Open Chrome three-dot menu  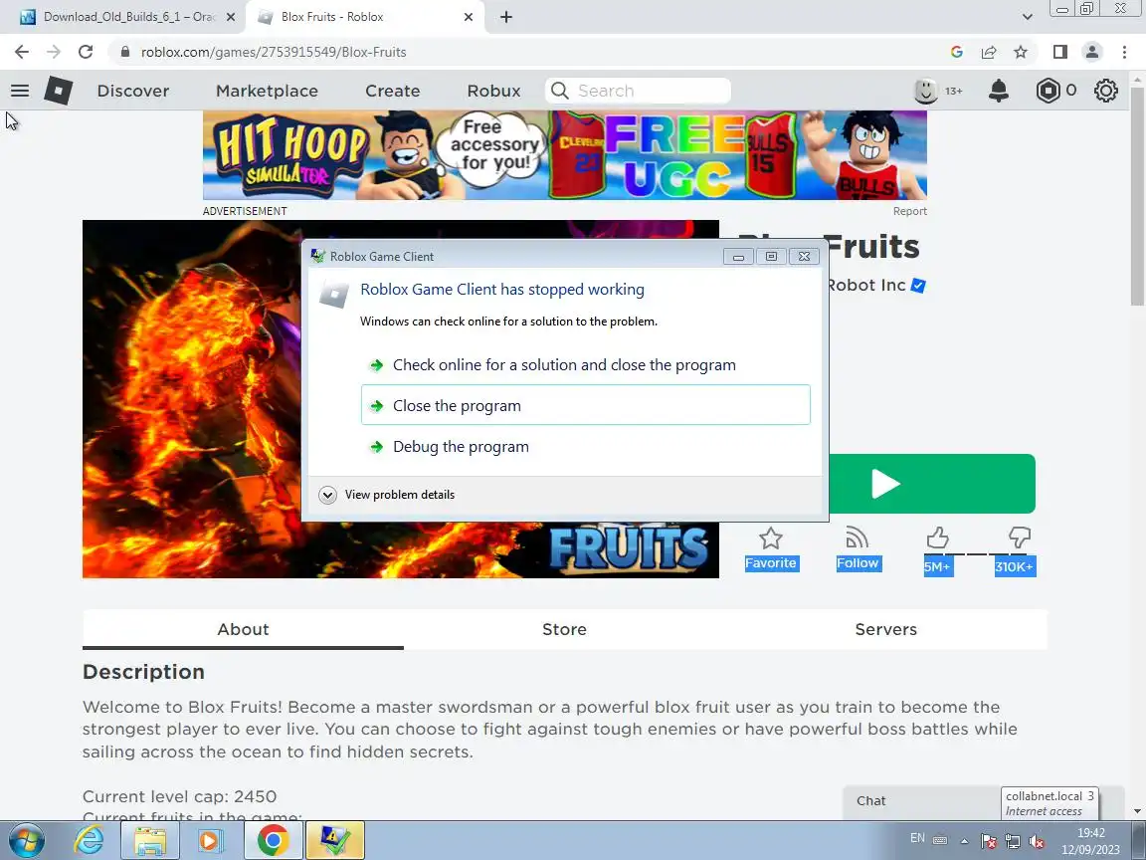tap(1124, 52)
